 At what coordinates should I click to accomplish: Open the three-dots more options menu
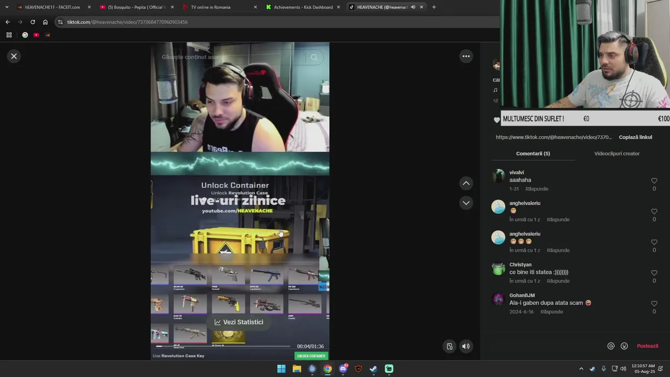466,56
